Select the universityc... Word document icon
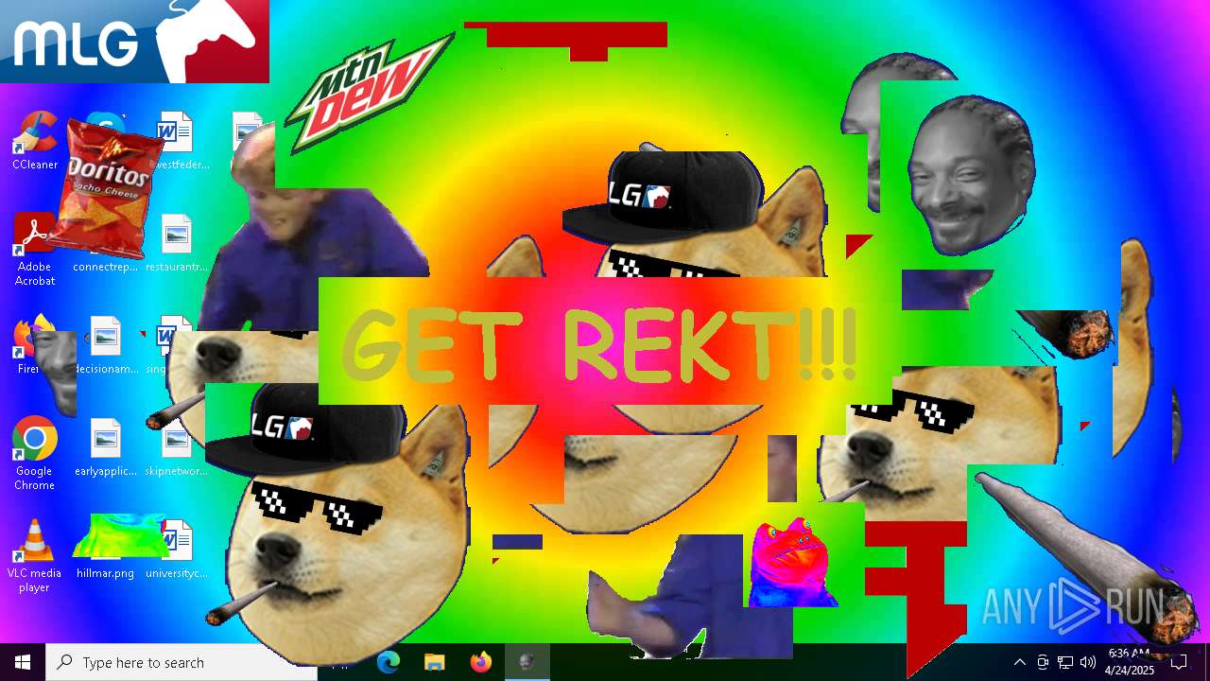The image size is (1210, 681). click(x=177, y=549)
